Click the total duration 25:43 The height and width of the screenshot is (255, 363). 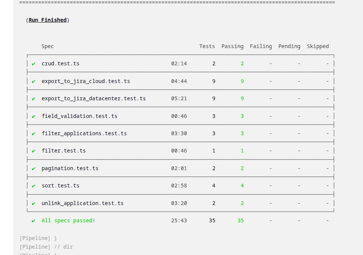coord(179,220)
